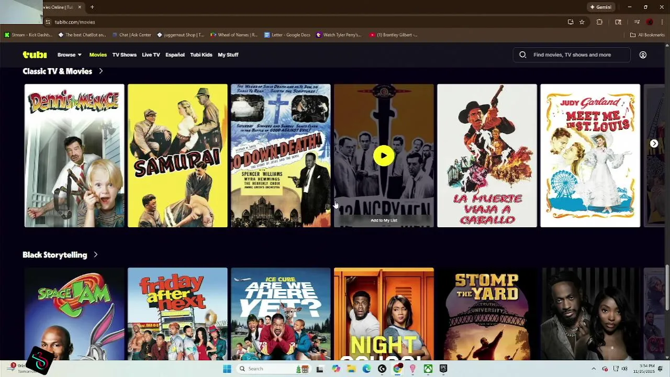Launch Epic Games from taskbar
The height and width of the screenshot is (377, 670).
pos(443,369)
